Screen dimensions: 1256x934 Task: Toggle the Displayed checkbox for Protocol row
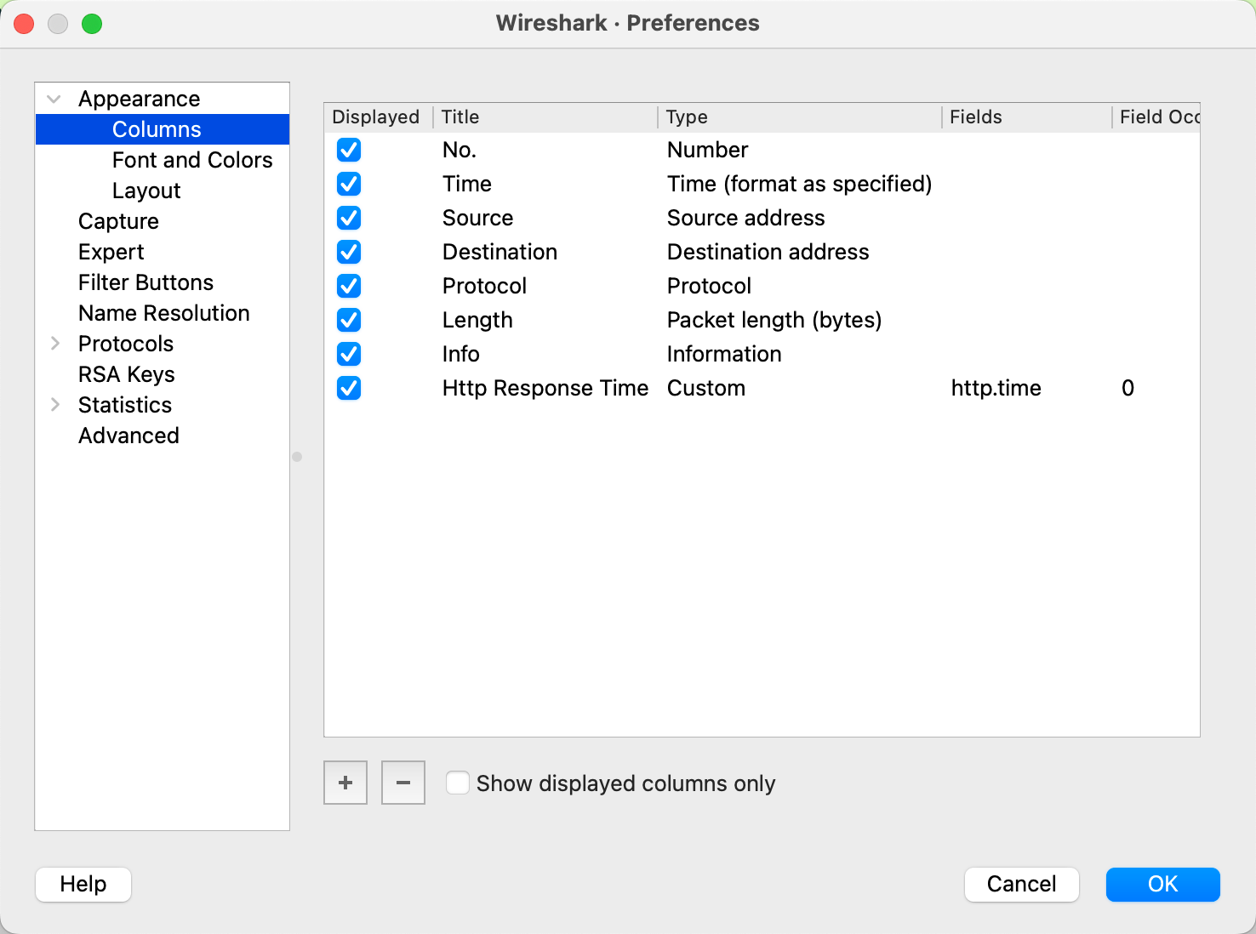pyautogui.click(x=349, y=286)
